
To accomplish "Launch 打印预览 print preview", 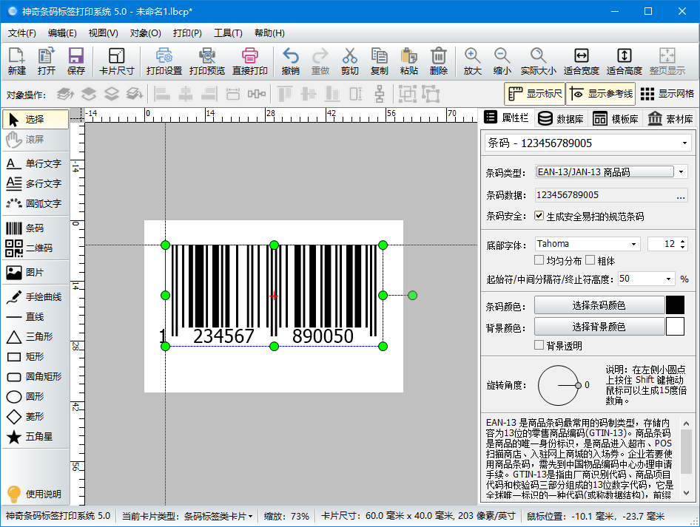I will click(x=207, y=61).
